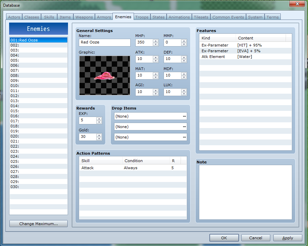This screenshot has height=246, width=308.
Task: Increase LUK with the up arrow
Action: point(184,90)
